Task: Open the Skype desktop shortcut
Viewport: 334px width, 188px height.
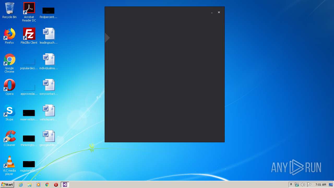Action: 9,113
